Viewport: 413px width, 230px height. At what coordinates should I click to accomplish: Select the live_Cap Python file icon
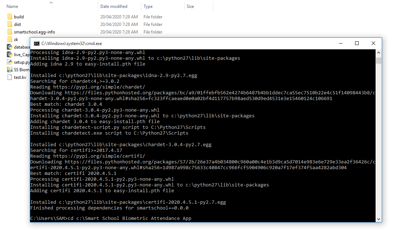pos(10,55)
